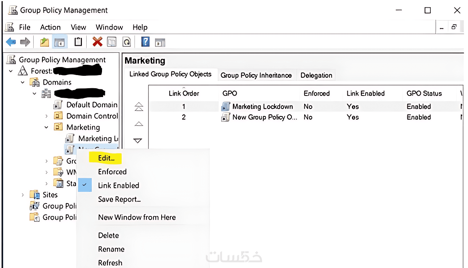
Task: Choose Edit... from the context menu
Action: point(106,158)
